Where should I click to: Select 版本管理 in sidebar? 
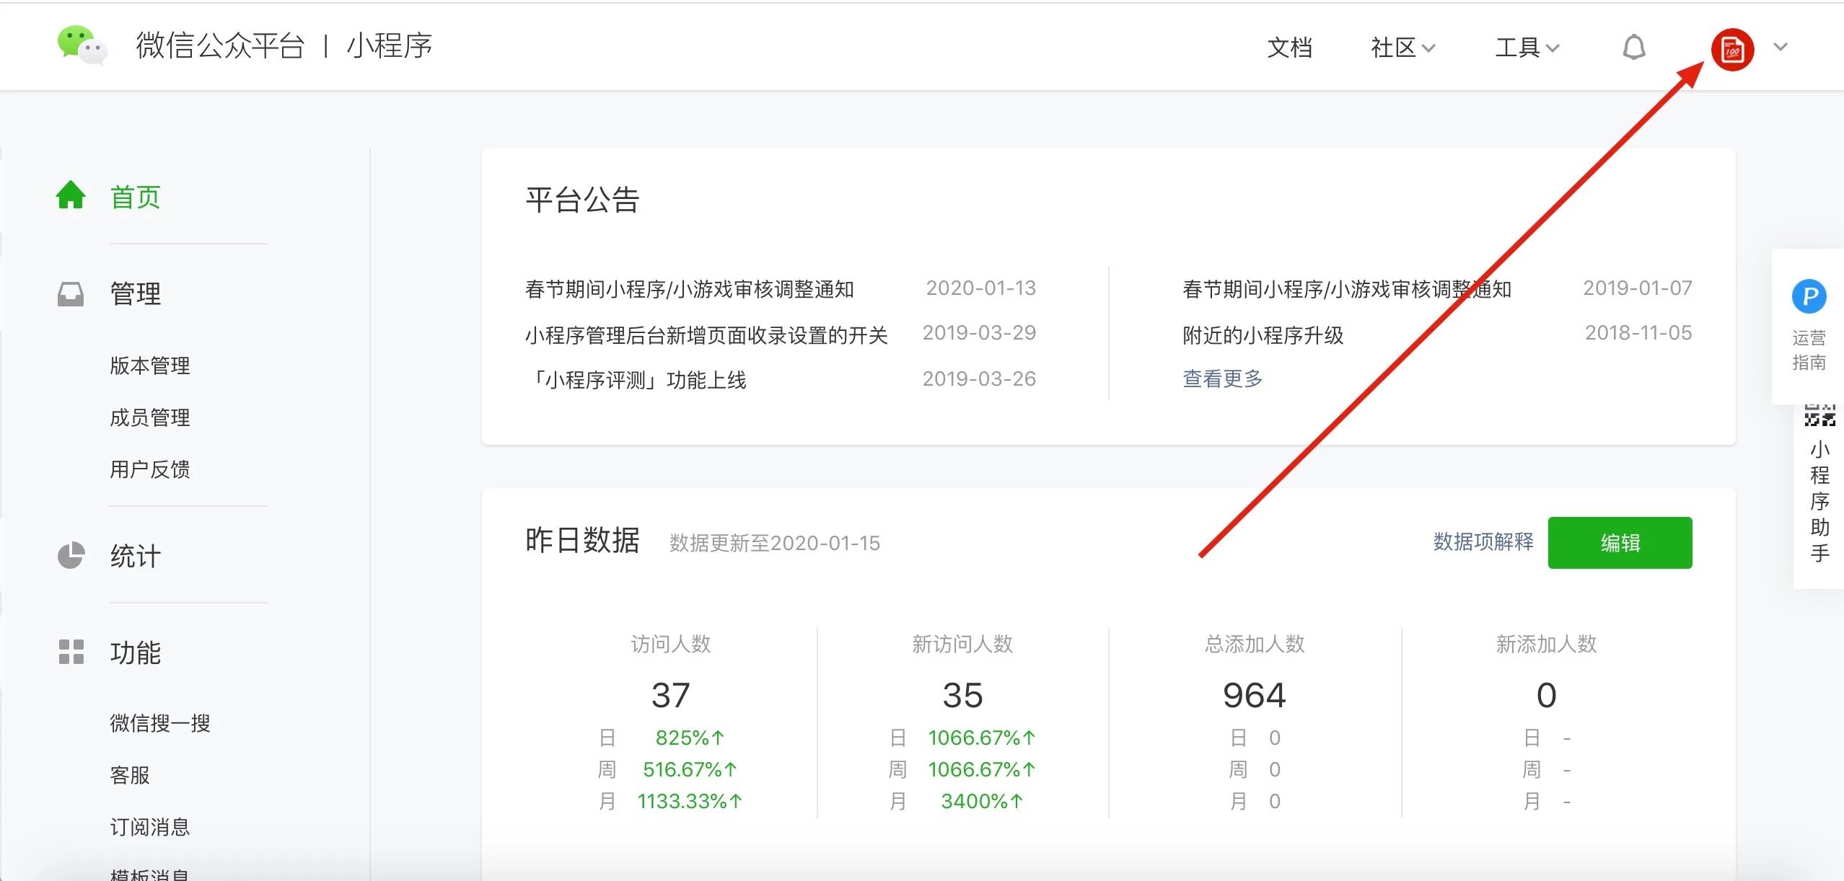150,366
